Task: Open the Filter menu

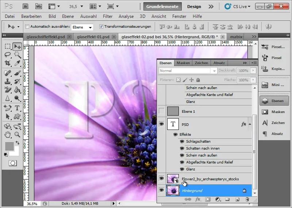Action: [108, 16]
